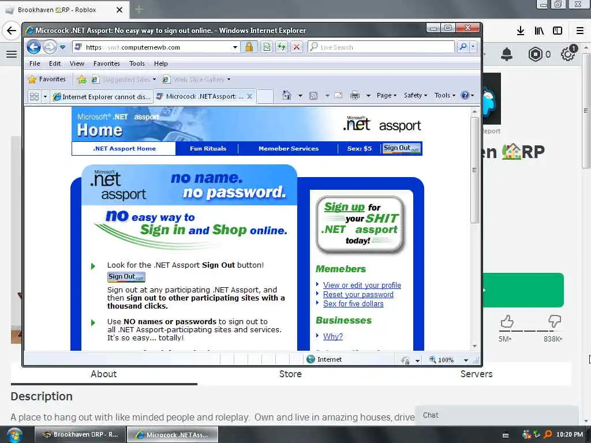Click the search magnifier button

[462, 47]
